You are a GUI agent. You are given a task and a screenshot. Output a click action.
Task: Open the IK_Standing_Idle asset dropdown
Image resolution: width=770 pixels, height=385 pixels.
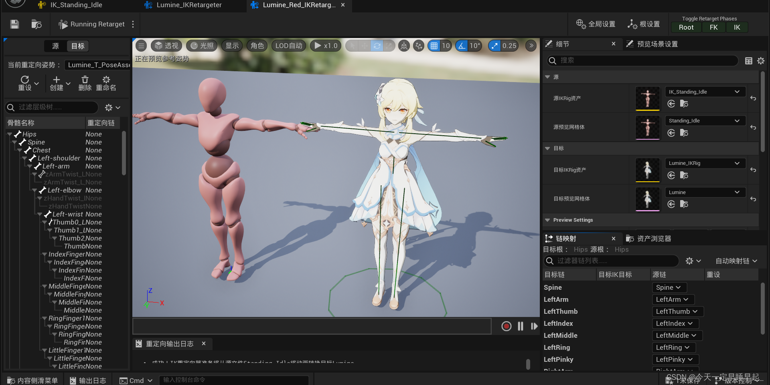point(705,92)
